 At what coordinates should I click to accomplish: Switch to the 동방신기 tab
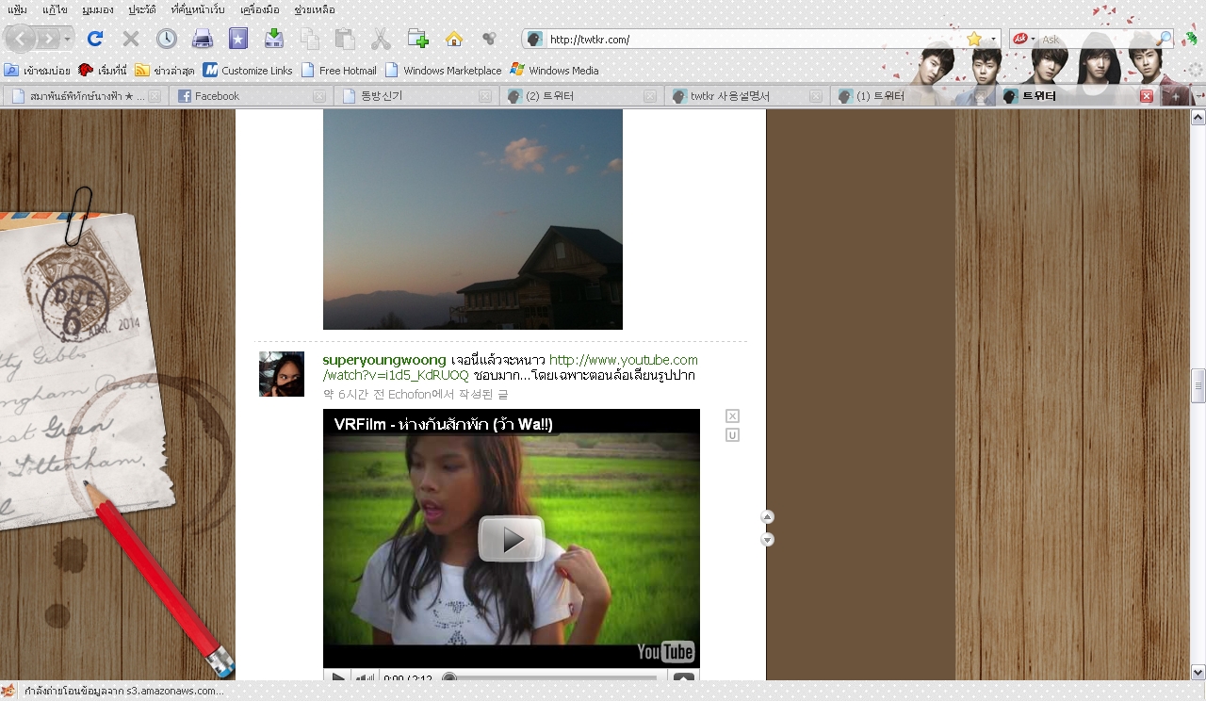416,96
